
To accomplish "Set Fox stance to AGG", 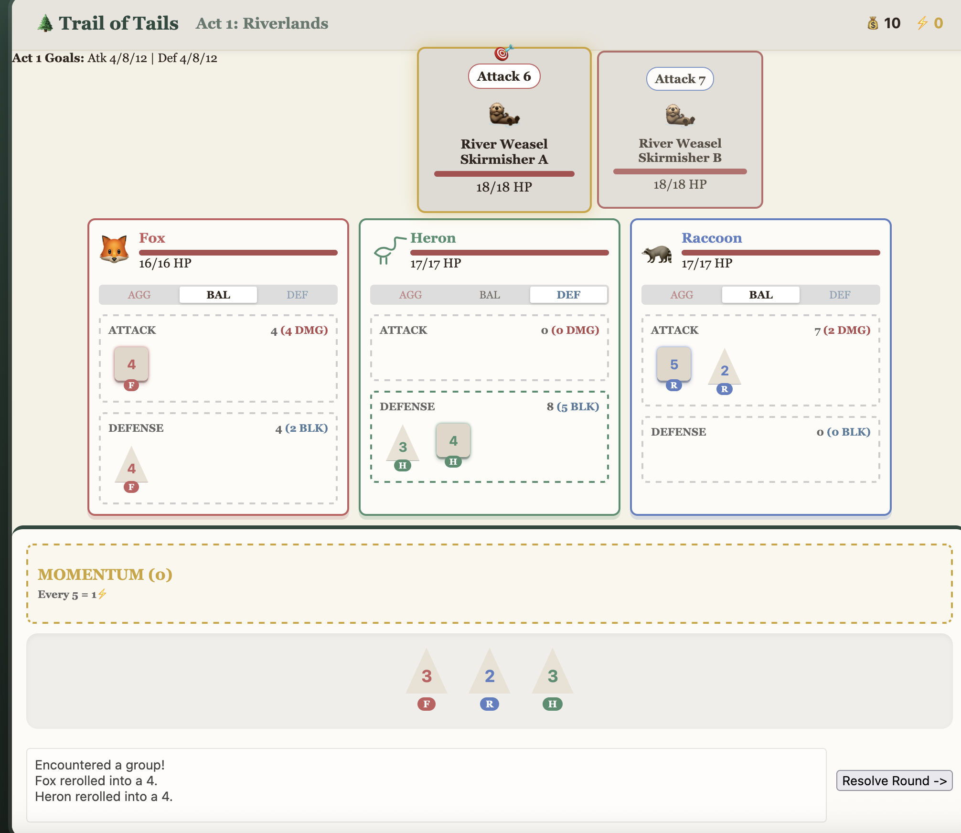I will [139, 295].
